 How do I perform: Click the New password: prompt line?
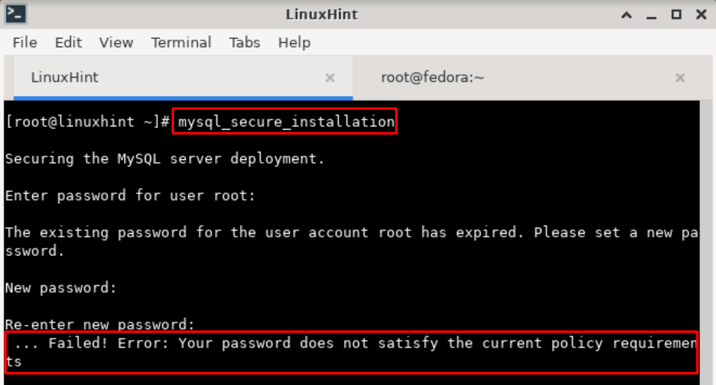pyautogui.click(x=60, y=288)
